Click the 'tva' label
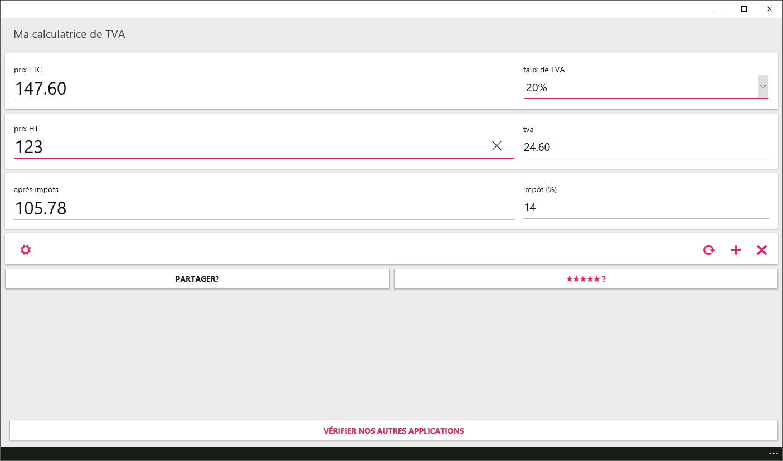 [x=528, y=129]
